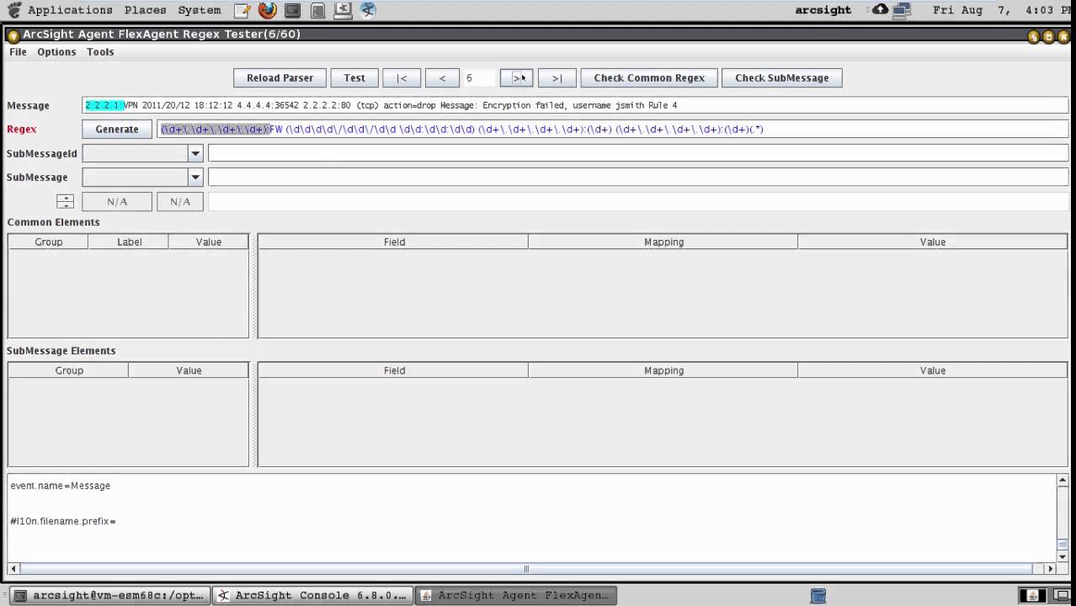Jump to last message with >| button

coord(557,77)
